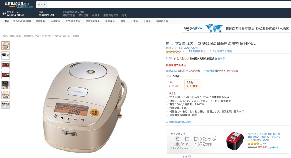Image resolution: width=291 pixels, height=158 pixels.
Task: Select the first rice cooker thumbnail
Action: (x=5, y=45)
